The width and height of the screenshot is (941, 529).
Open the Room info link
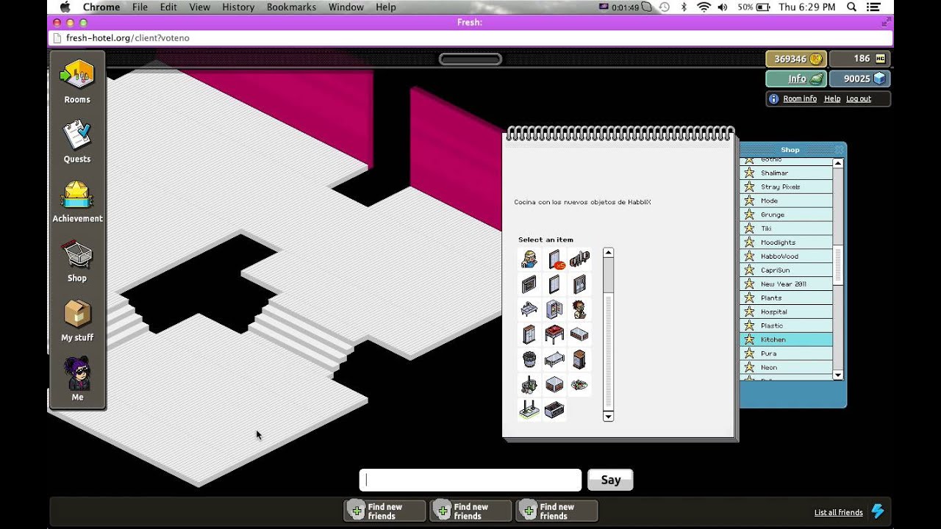click(x=800, y=98)
